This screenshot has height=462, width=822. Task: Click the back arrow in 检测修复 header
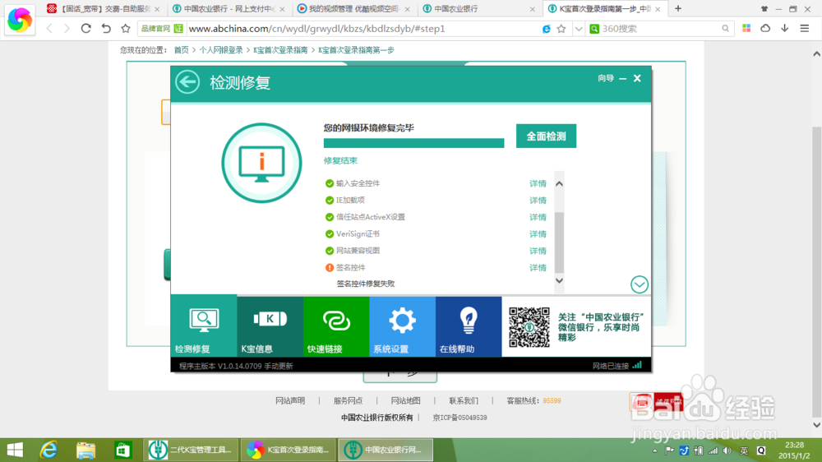point(187,82)
